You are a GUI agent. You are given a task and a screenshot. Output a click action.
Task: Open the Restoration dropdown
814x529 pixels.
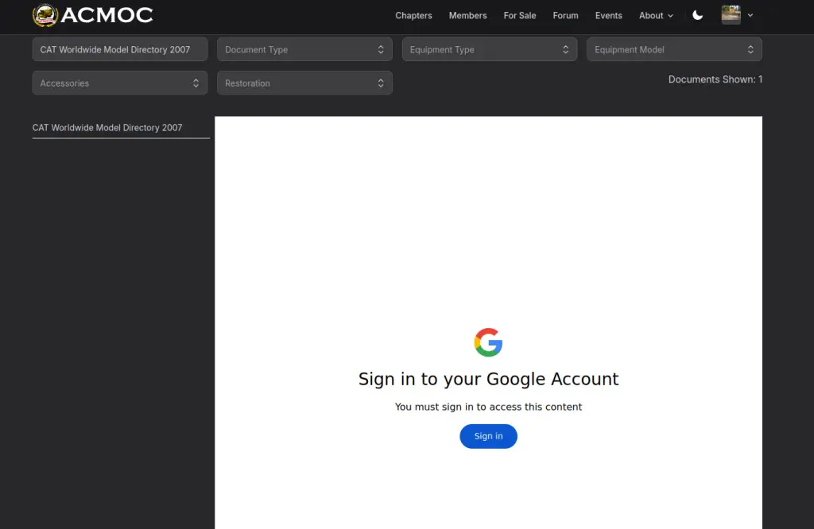click(x=304, y=83)
